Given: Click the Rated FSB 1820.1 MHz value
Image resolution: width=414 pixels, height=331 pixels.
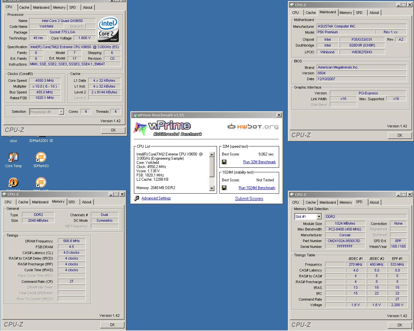Looking at the screenshot, I should coord(45,98).
